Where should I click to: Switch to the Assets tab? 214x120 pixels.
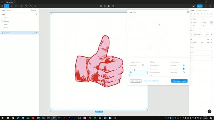pos(9,10)
